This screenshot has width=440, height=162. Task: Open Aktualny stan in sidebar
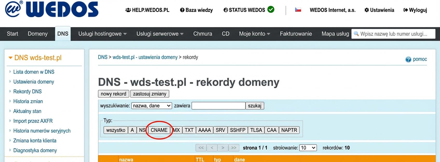point(27,111)
